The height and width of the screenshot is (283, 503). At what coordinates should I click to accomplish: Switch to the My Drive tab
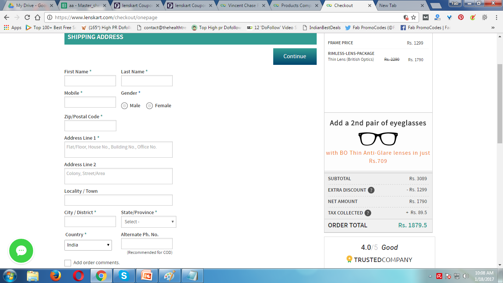coord(30,6)
